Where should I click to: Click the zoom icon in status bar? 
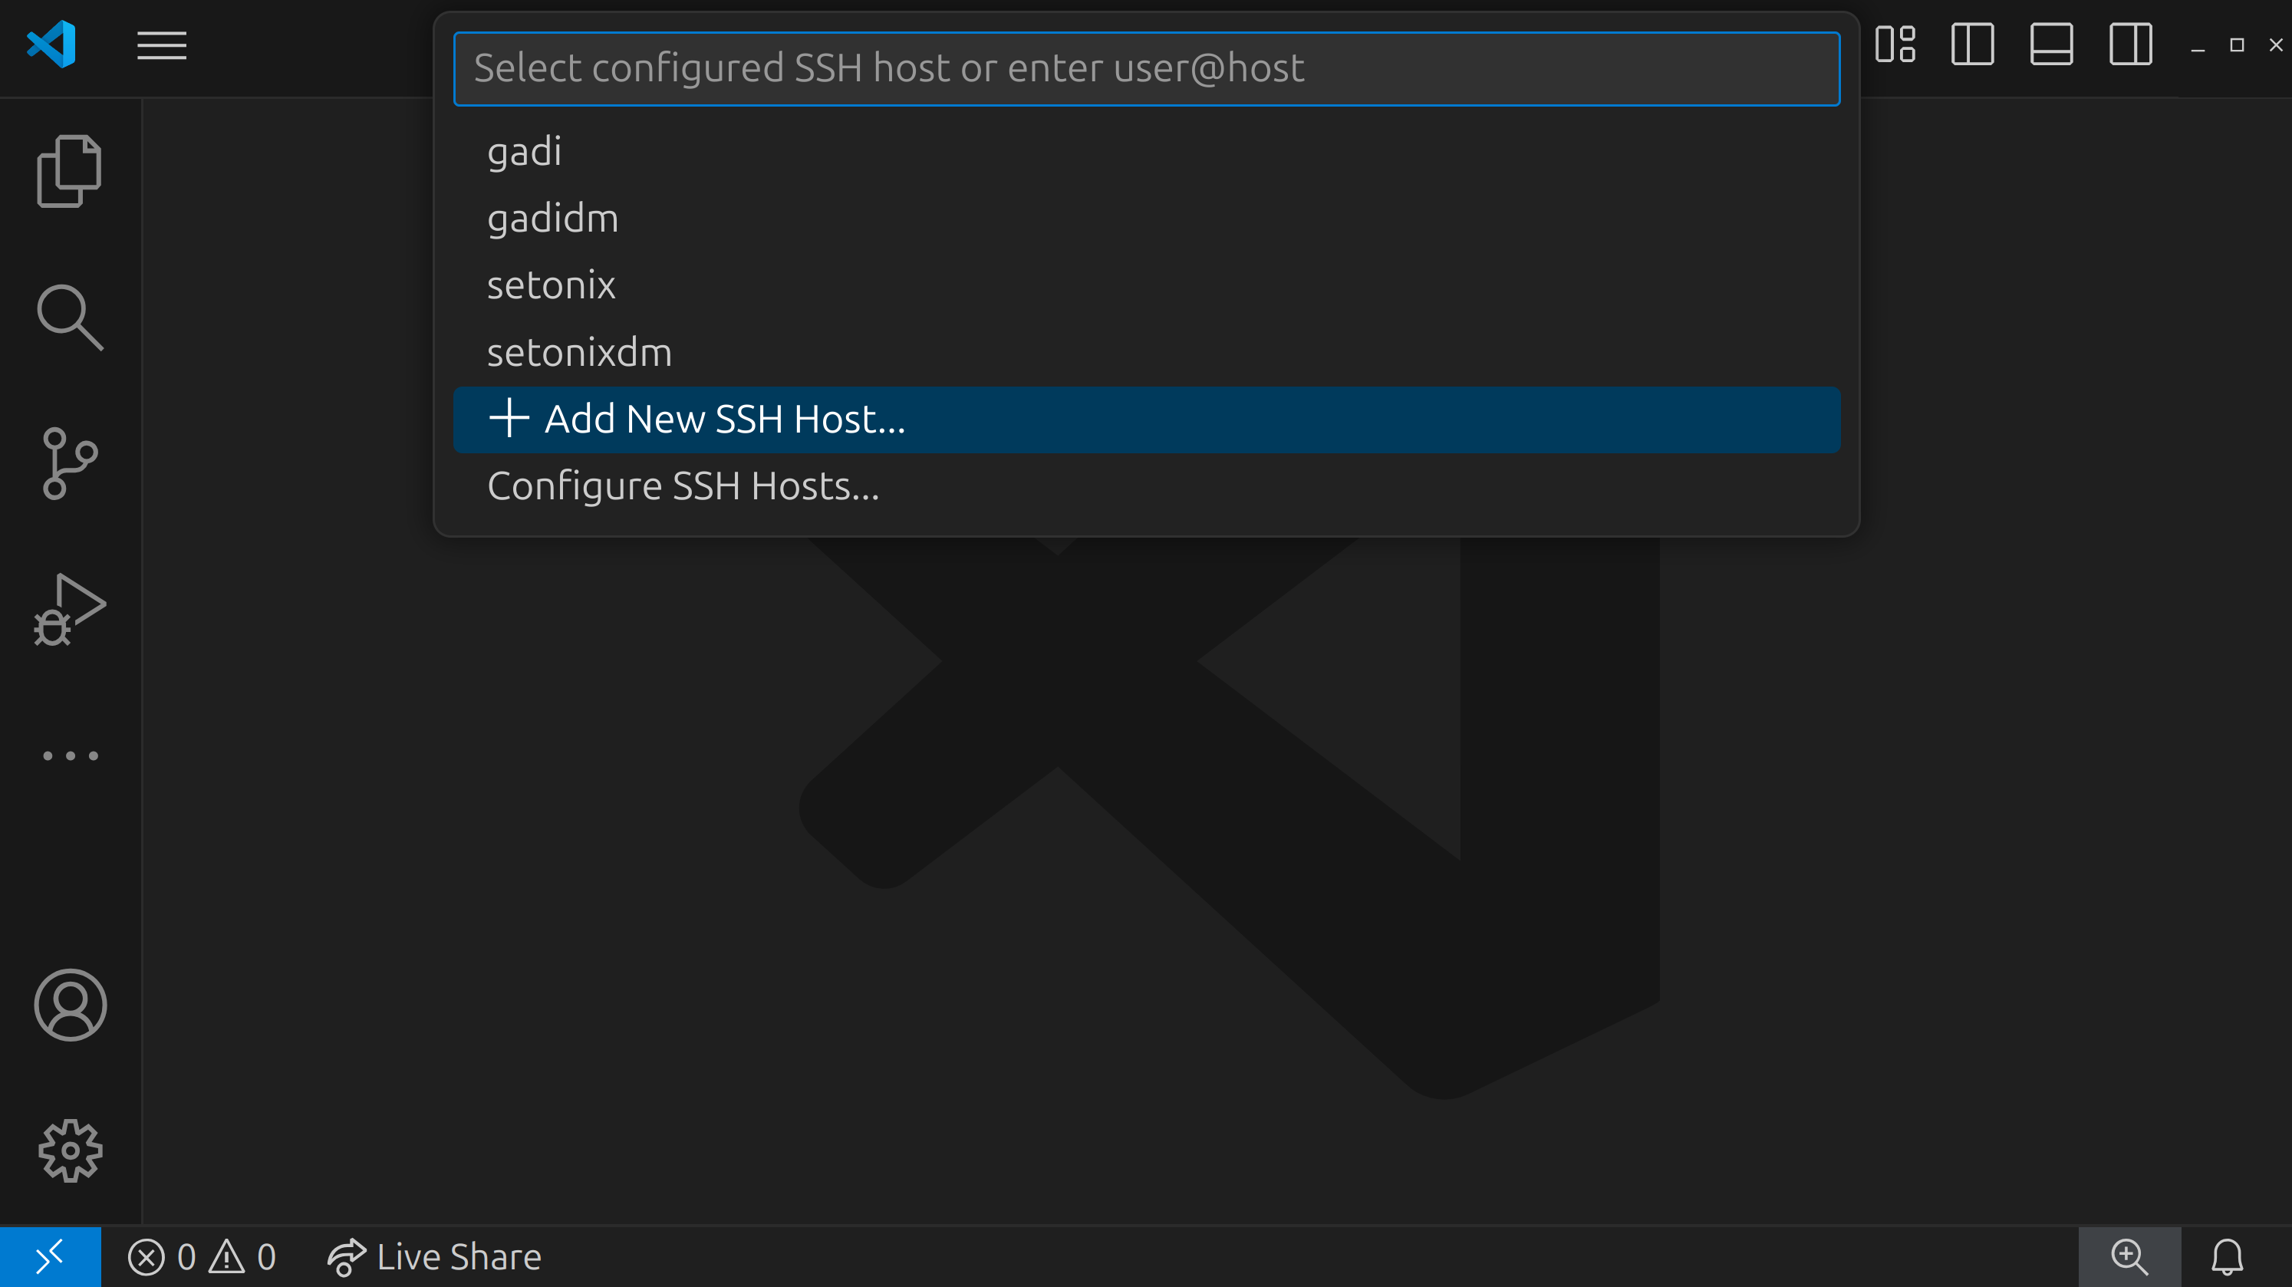(2129, 1257)
